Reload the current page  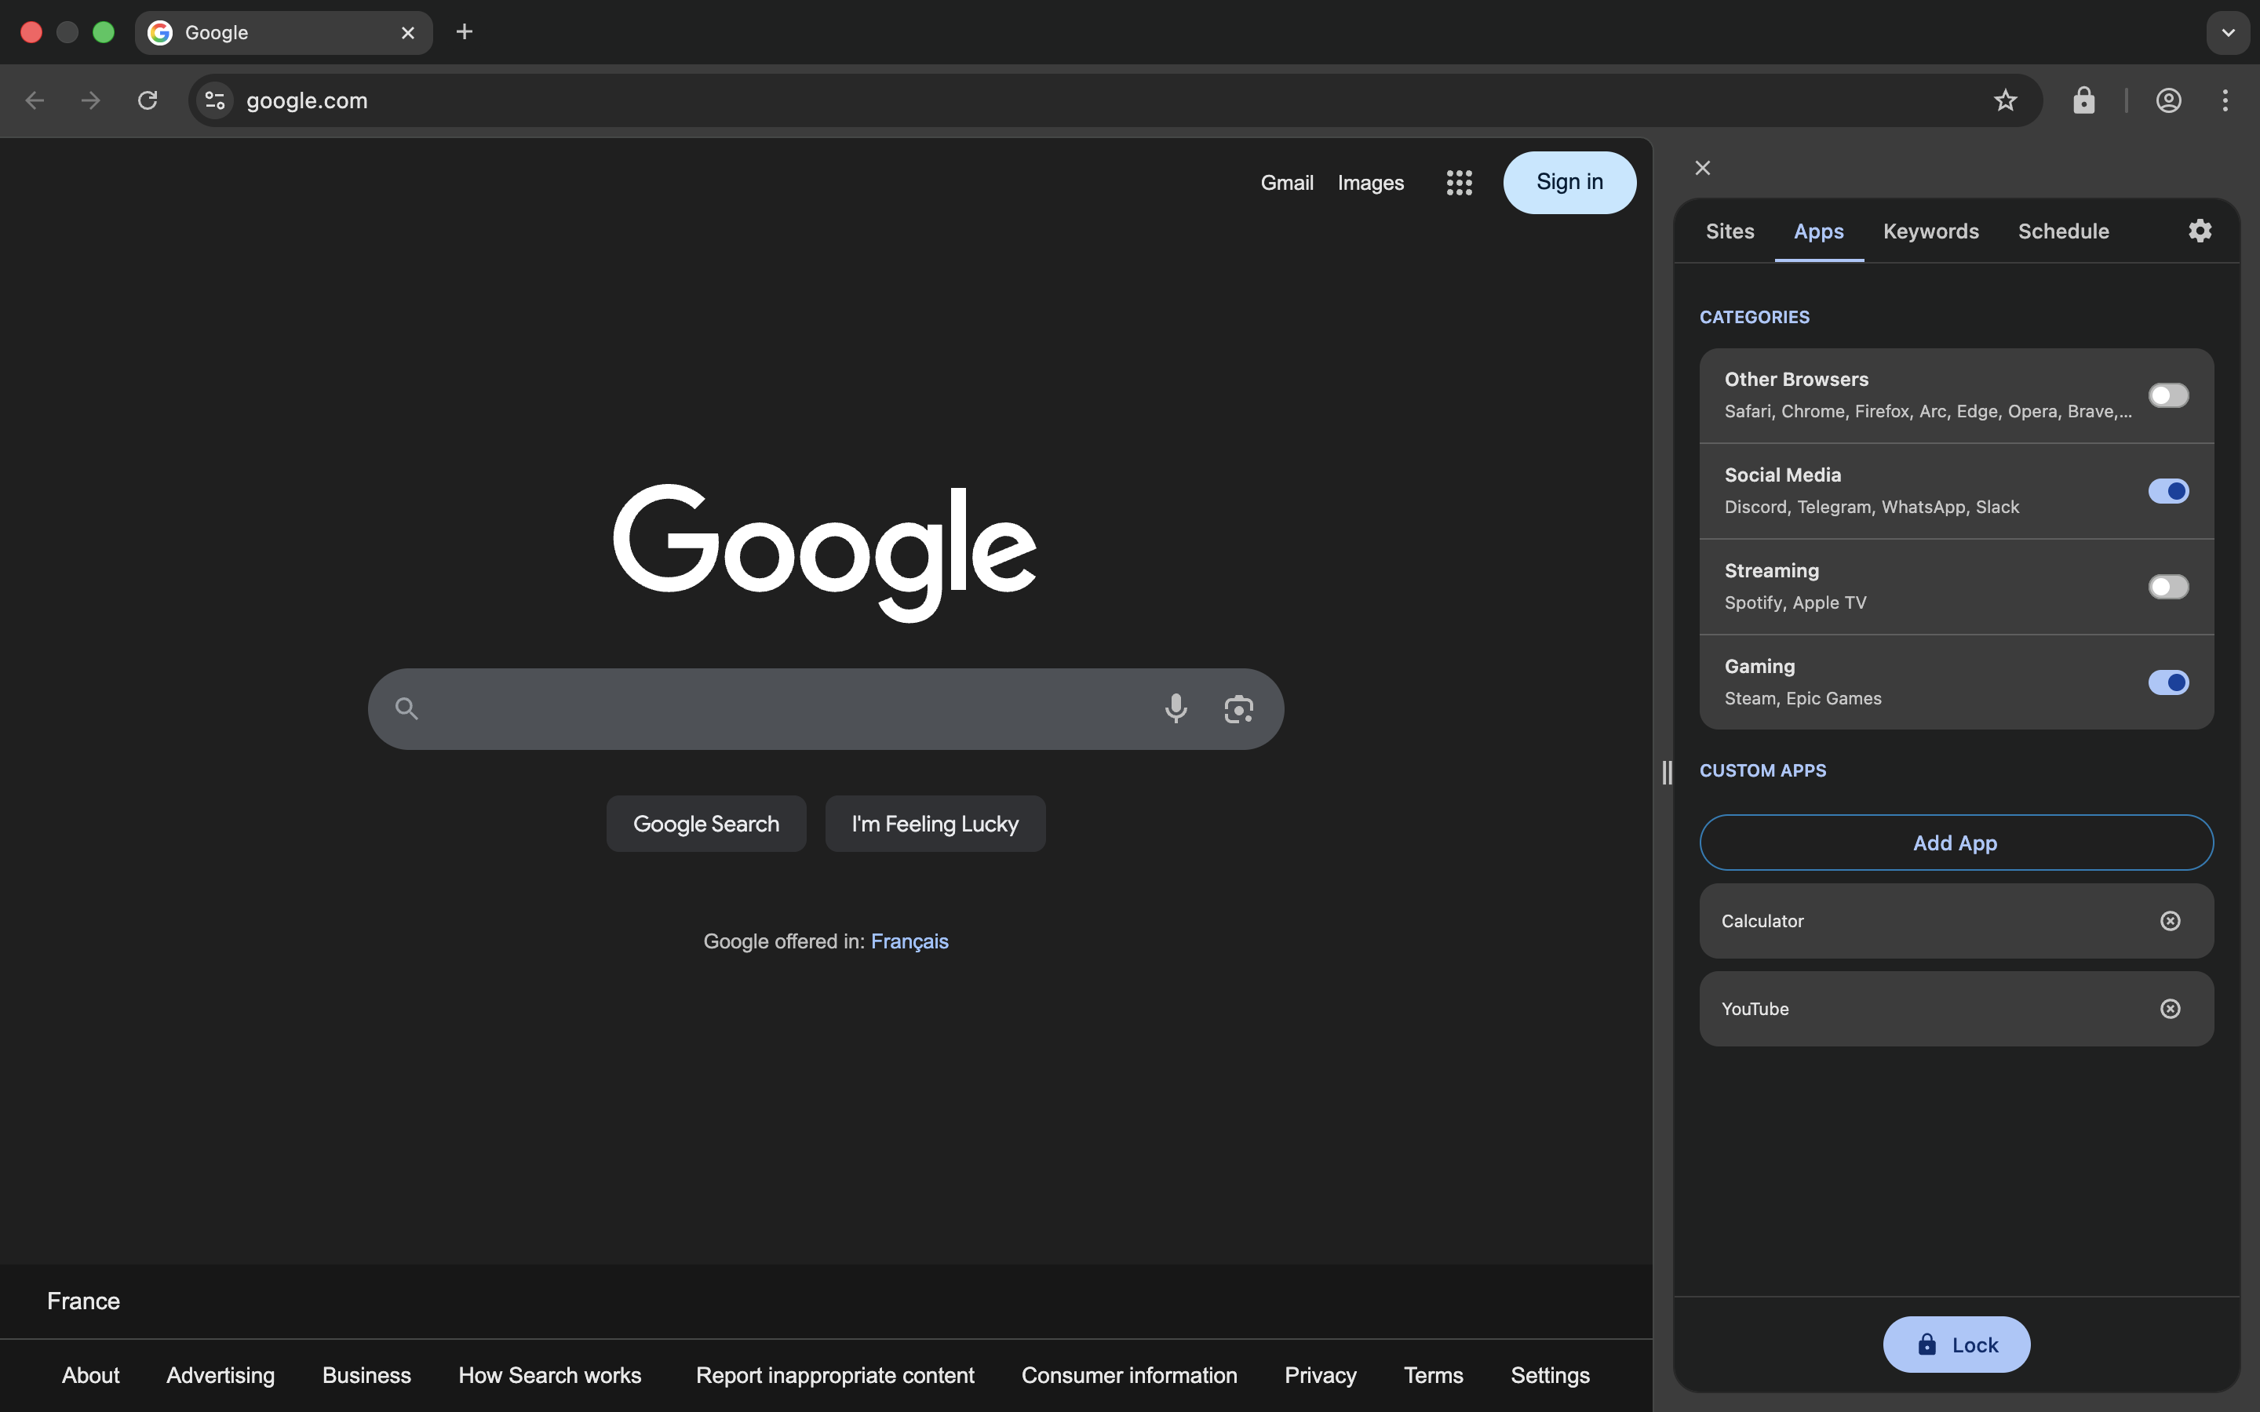point(148,100)
